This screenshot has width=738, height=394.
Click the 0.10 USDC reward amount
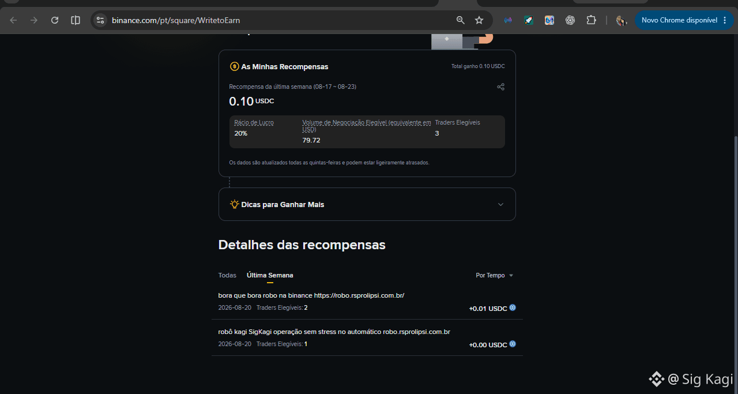251,102
